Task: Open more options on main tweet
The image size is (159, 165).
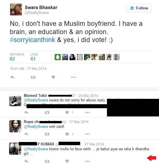Action: click(x=74, y=77)
